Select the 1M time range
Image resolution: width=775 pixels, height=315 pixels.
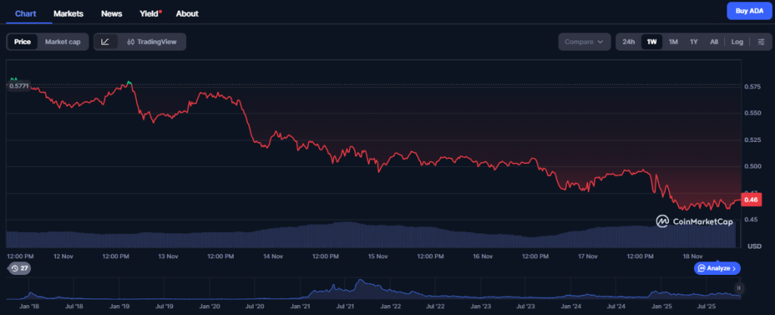point(673,42)
